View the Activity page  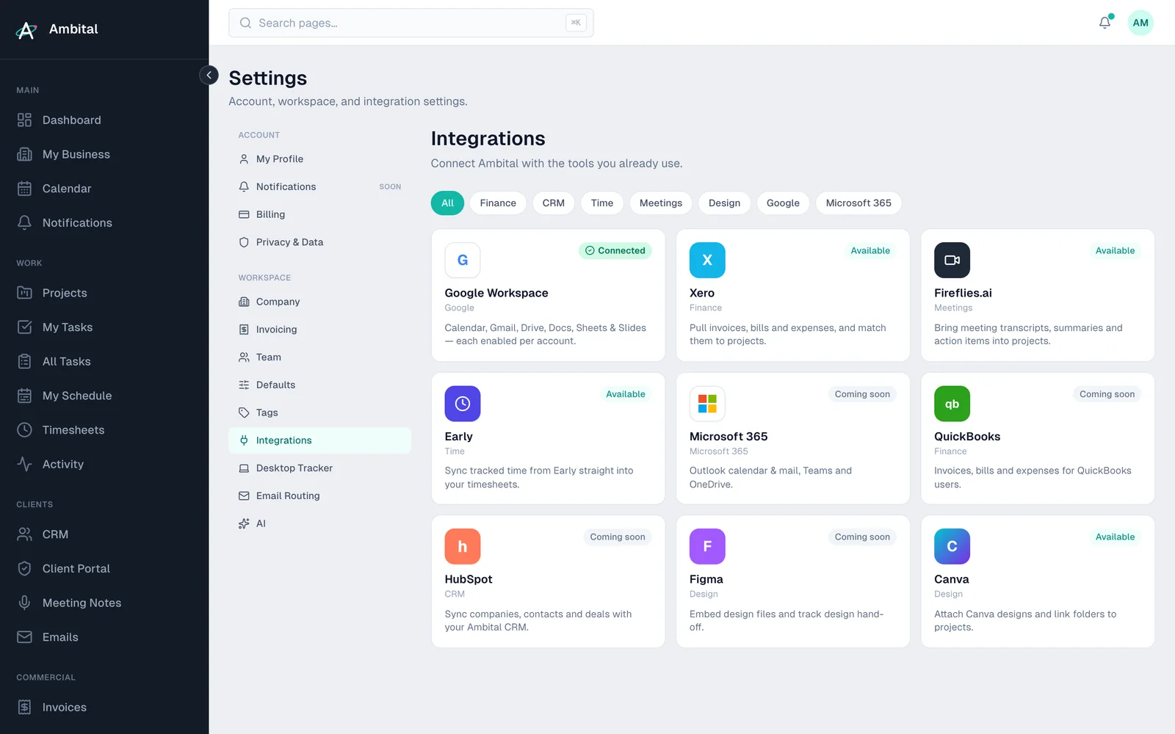pyautogui.click(x=104, y=464)
